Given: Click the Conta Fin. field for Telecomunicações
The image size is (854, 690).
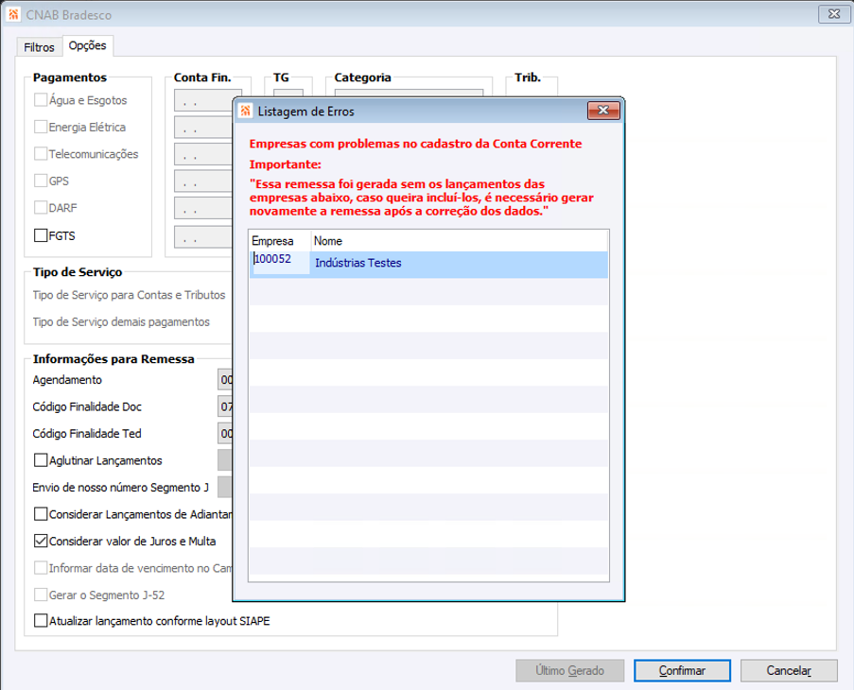Looking at the screenshot, I should click(x=203, y=154).
